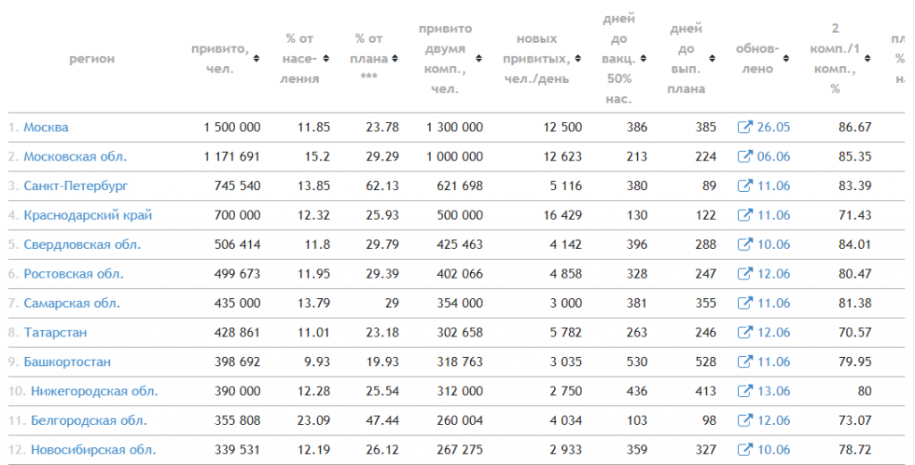Screen dimensions: 915x465
Task: Click external link icon in Новосибирская обл. row
Action: tap(745, 450)
